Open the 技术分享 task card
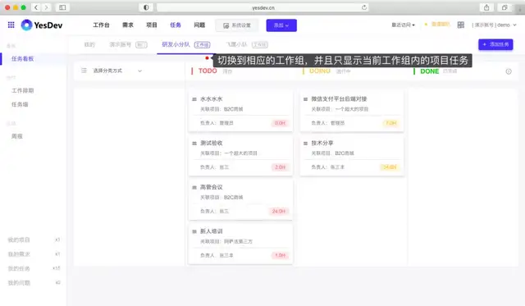Viewport: 525px width, 306px height. tap(352, 155)
